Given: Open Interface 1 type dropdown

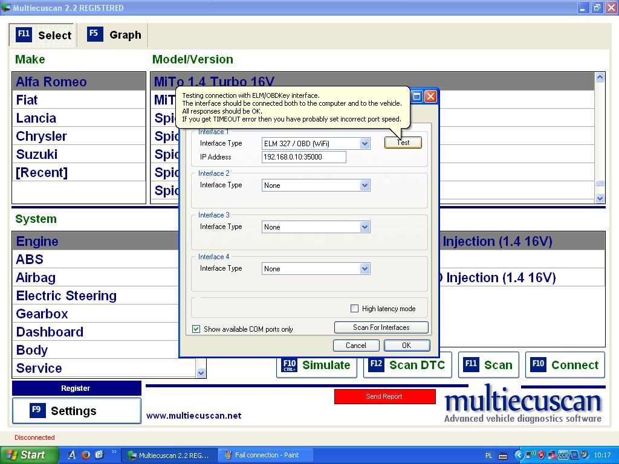Looking at the screenshot, I should coord(365,144).
